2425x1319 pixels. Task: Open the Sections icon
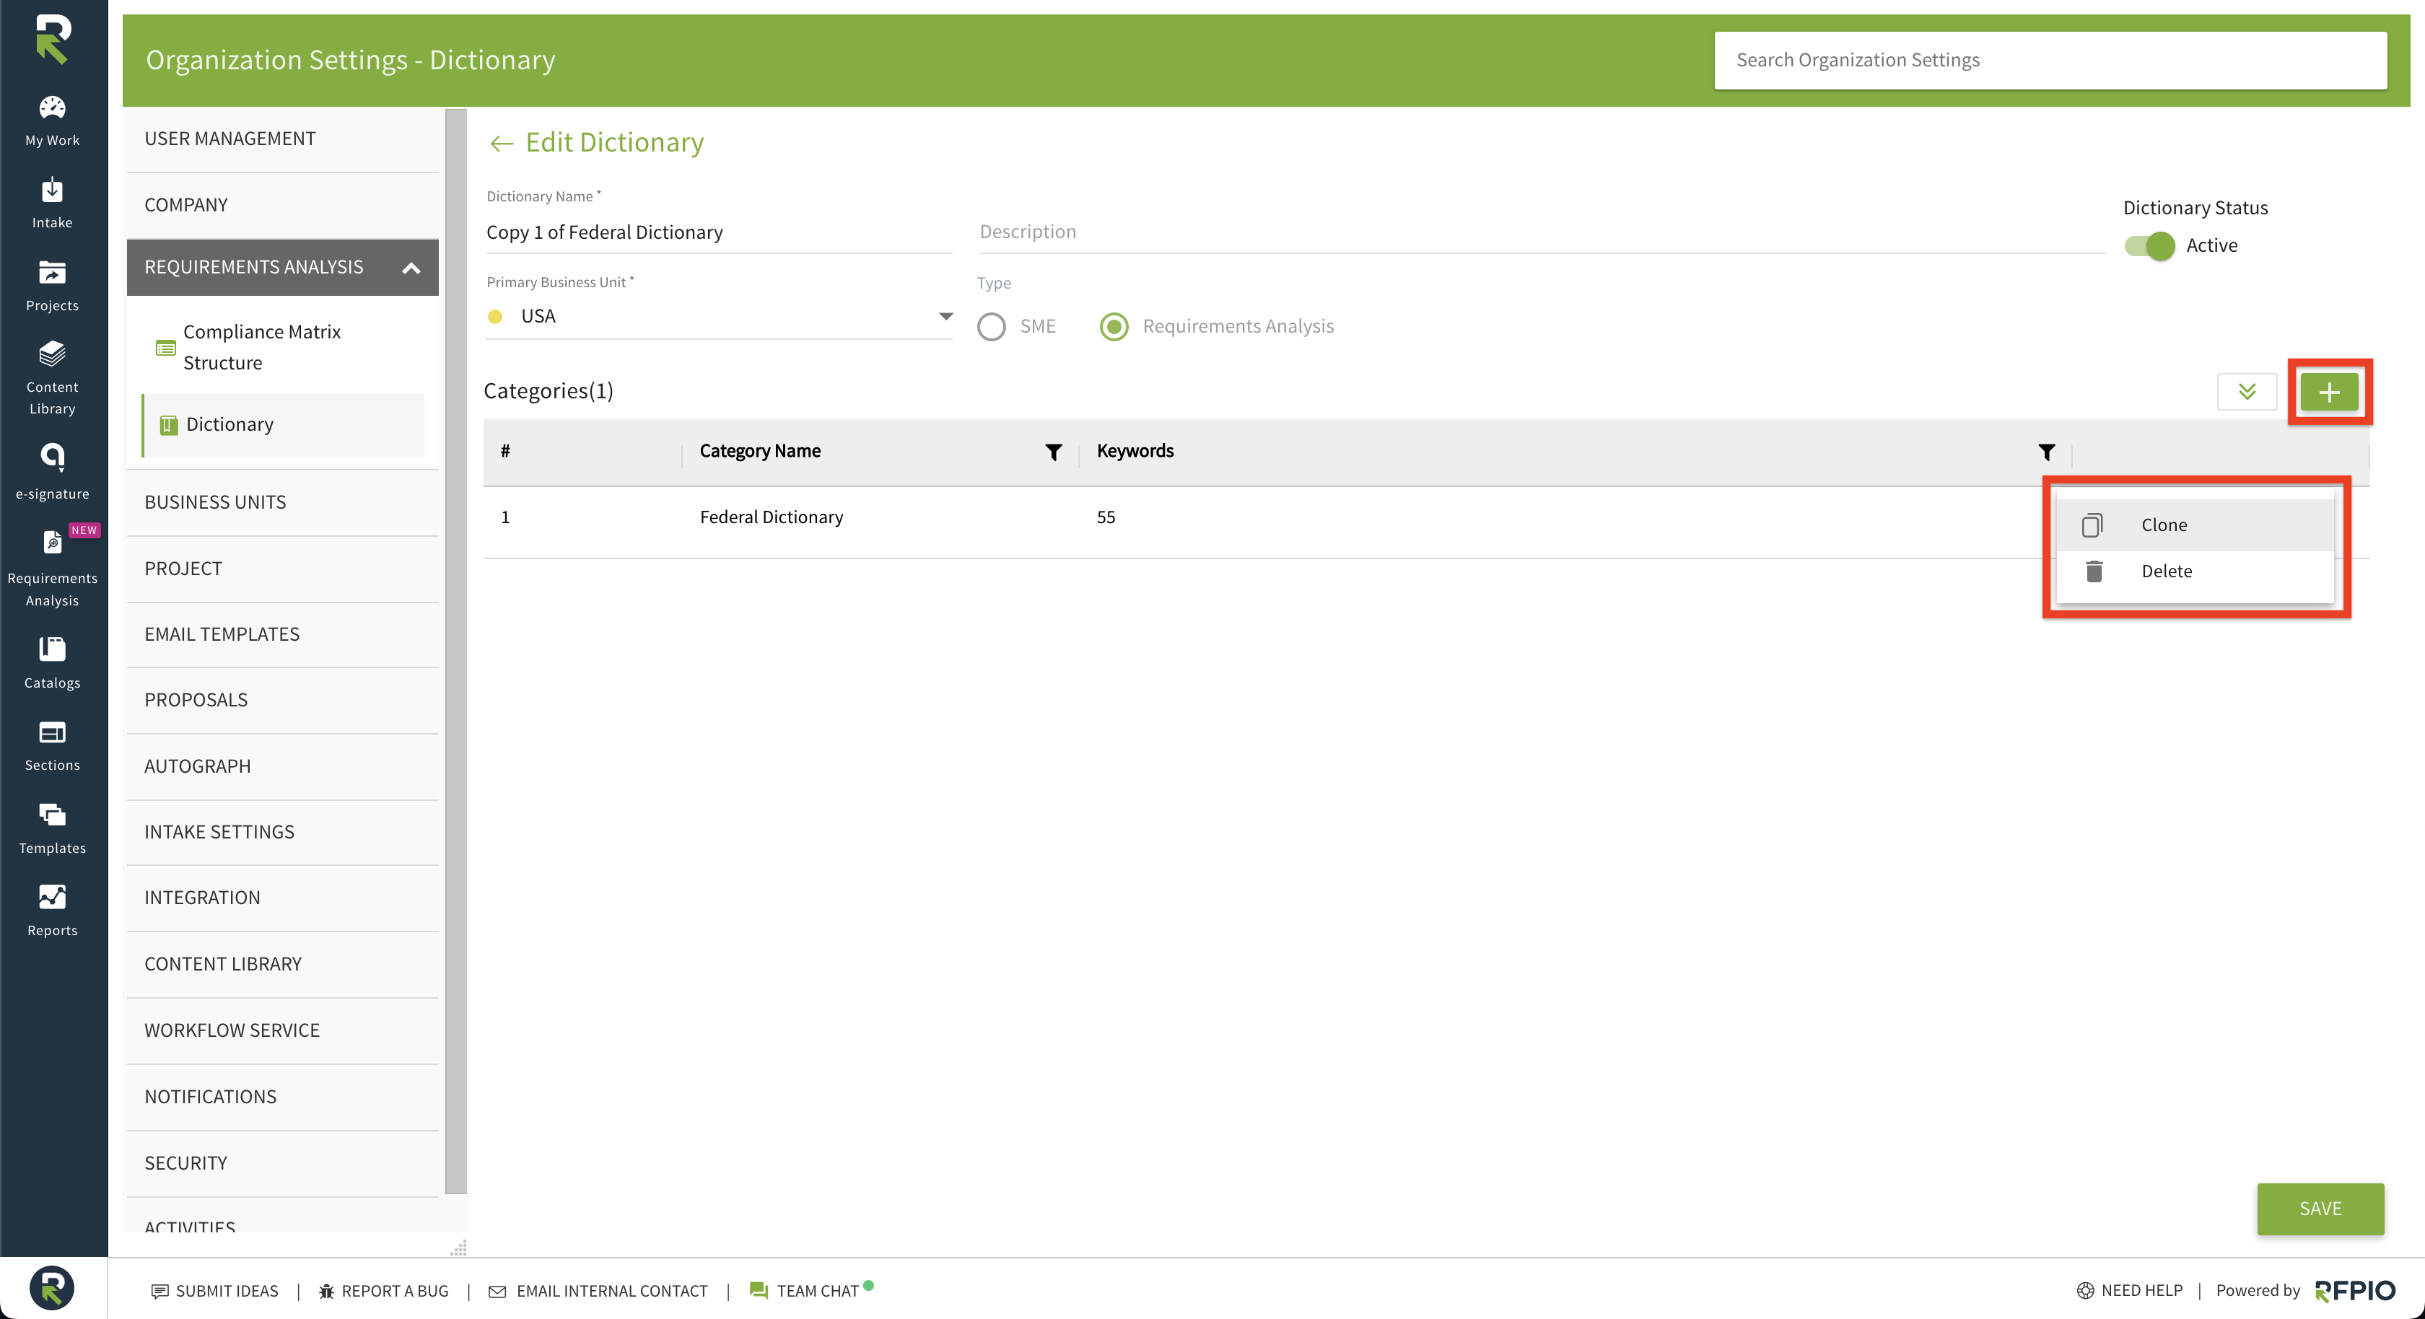52,732
